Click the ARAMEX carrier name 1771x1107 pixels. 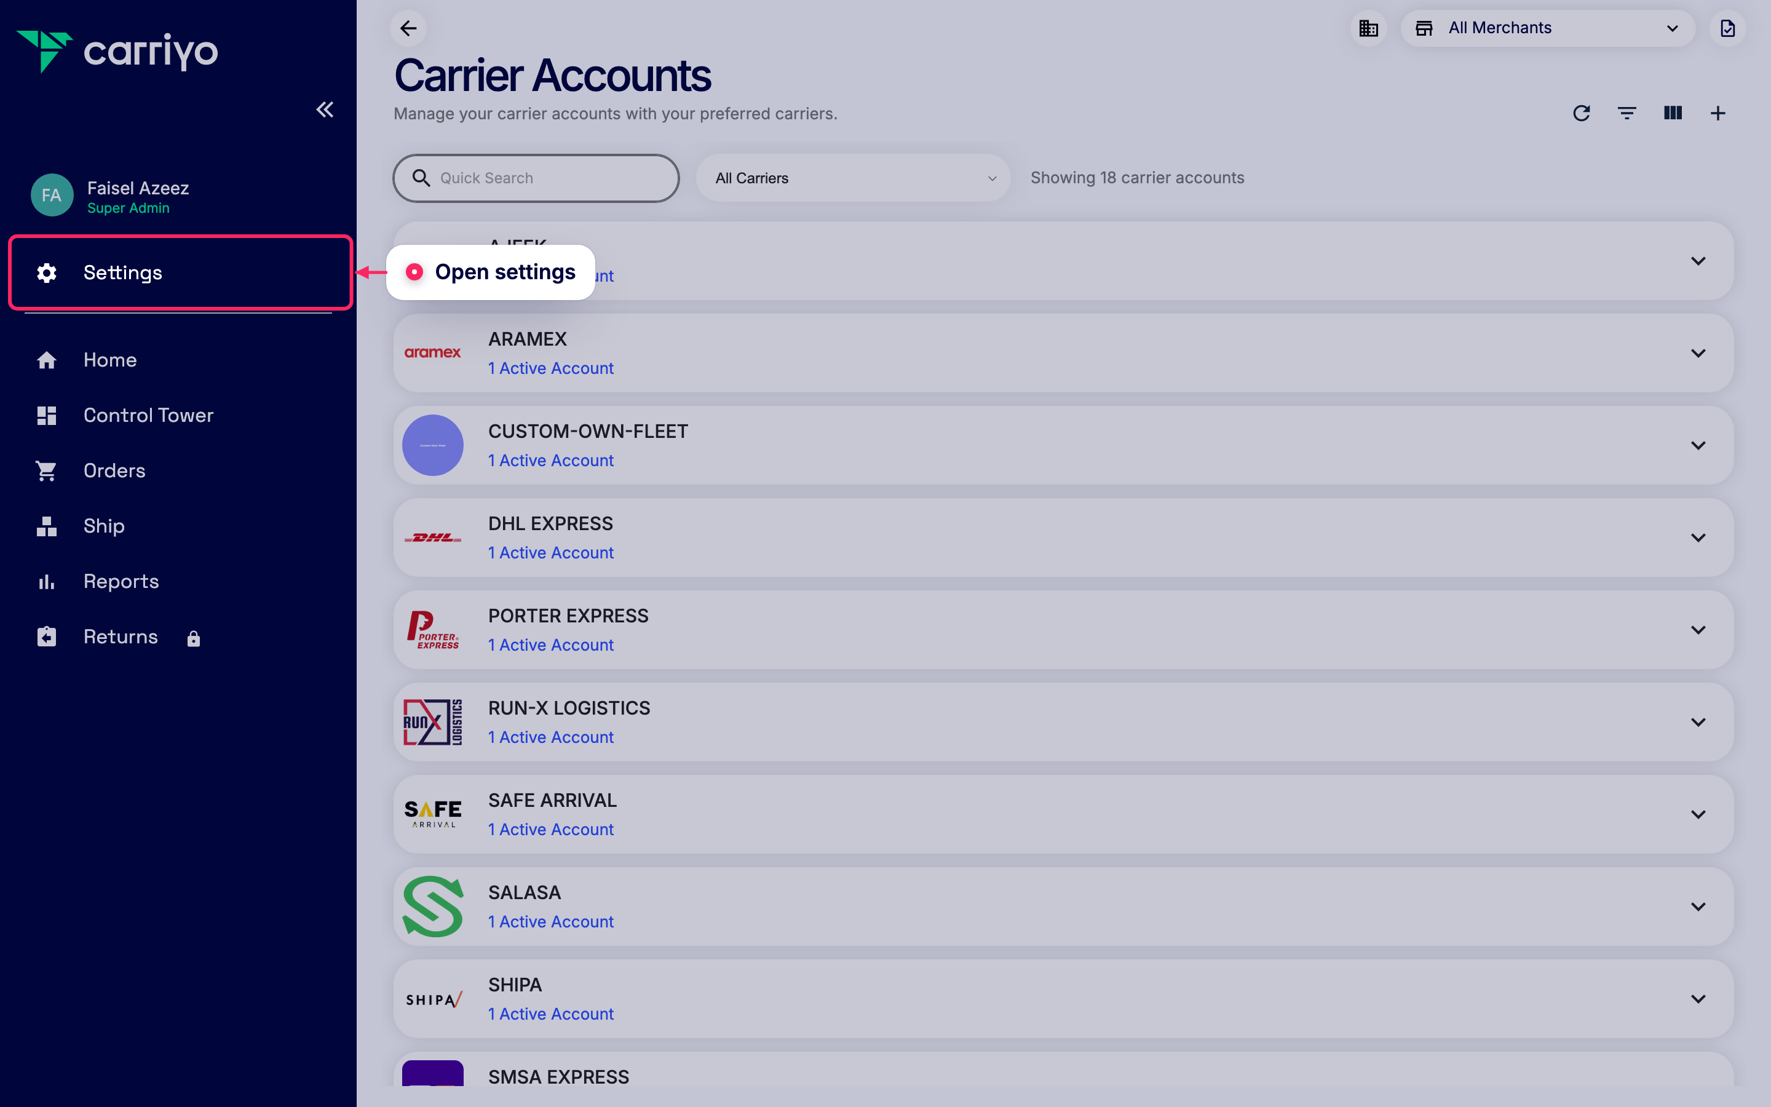528,339
